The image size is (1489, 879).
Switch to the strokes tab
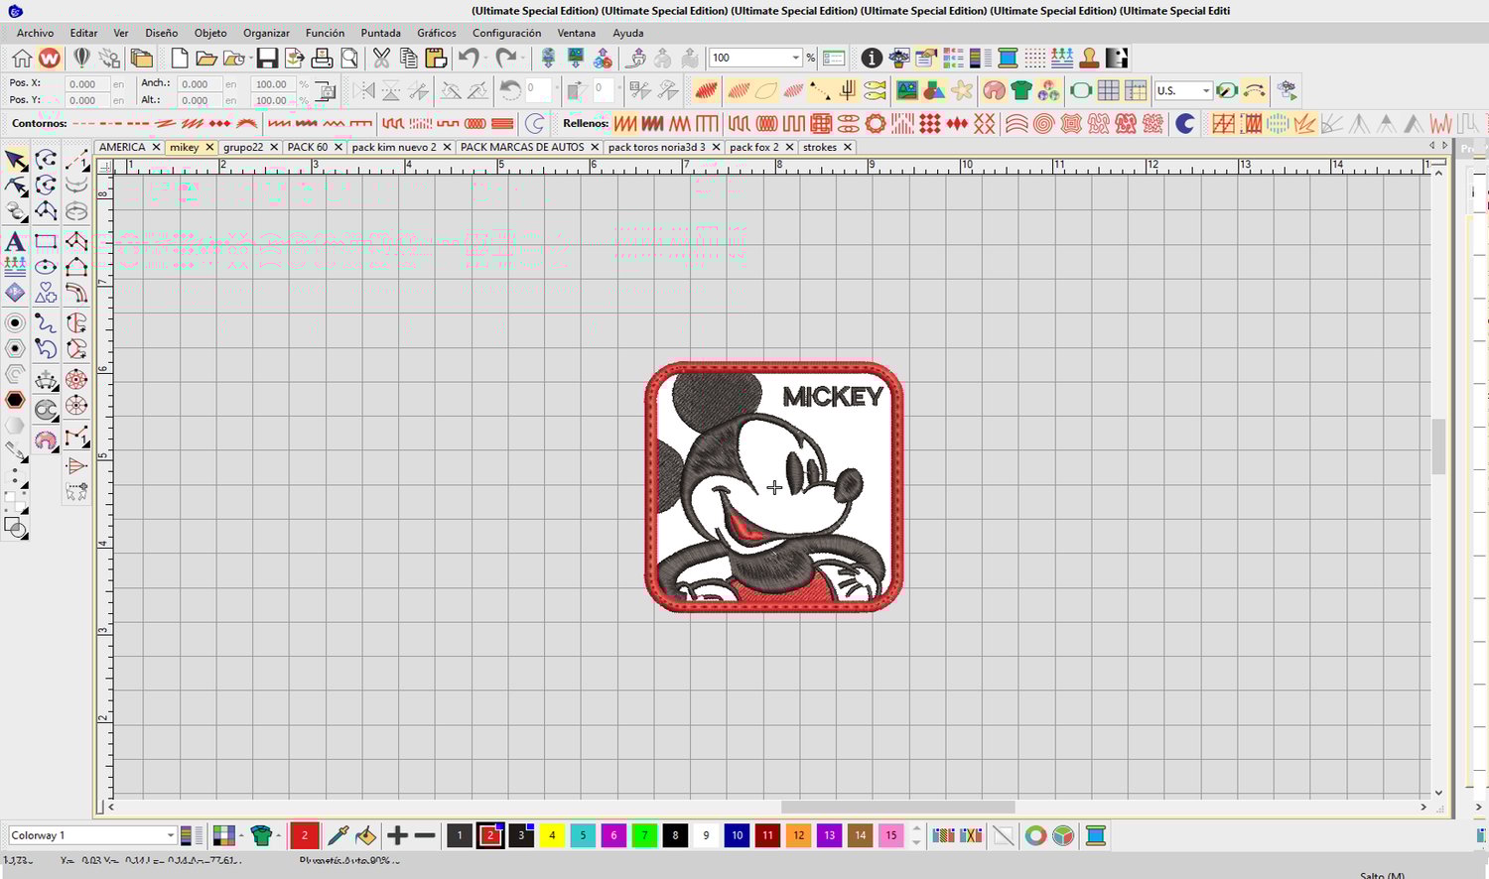tap(820, 147)
